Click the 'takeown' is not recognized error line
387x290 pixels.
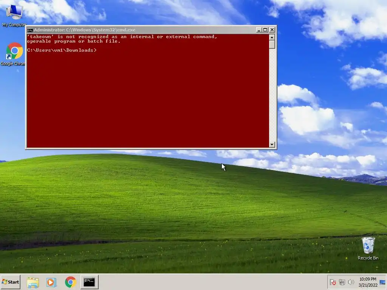coord(122,37)
